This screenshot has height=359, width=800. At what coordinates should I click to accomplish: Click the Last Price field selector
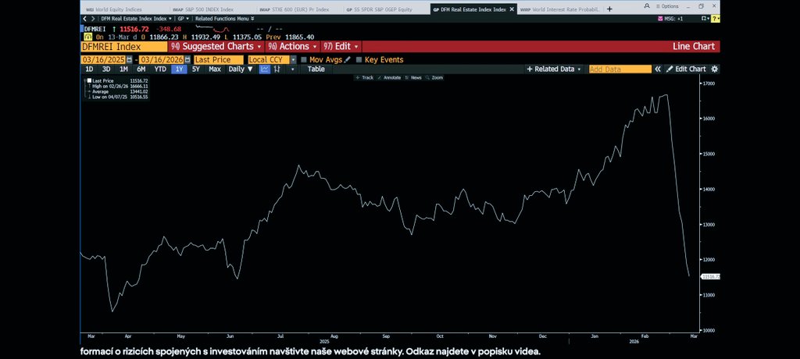pyautogui.click(x=219, y=59)
